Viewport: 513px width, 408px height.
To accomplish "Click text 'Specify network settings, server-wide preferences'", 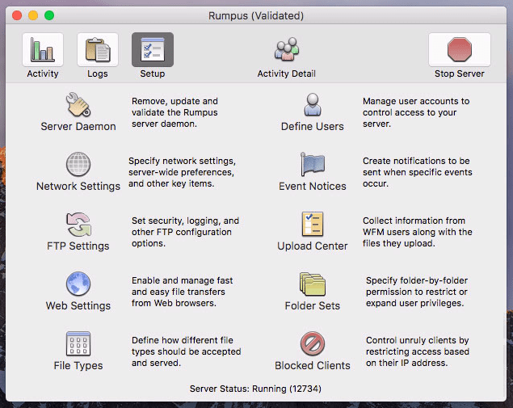I will pos(182,167).
